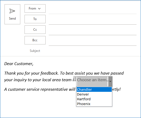
Task: Select Chandler from the list
Action: [94, 89]
